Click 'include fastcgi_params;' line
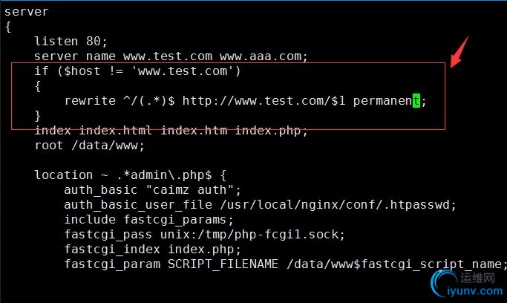Image resolution: width=507 pixels, height=303 pixels. pyautogui.click(x=148, y=220)
